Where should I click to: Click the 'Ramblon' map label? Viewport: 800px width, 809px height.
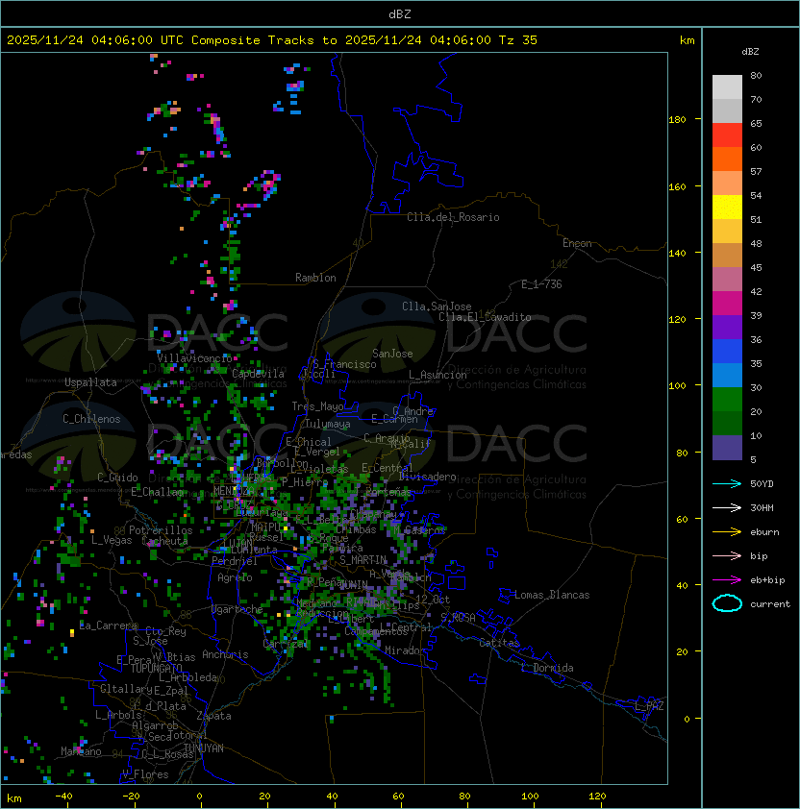(315, 278)
